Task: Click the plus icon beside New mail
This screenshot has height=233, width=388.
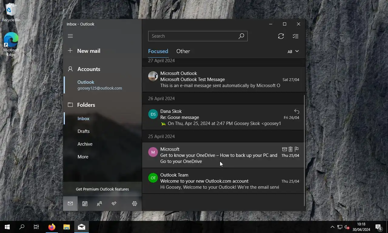Action: pos(70,51)
